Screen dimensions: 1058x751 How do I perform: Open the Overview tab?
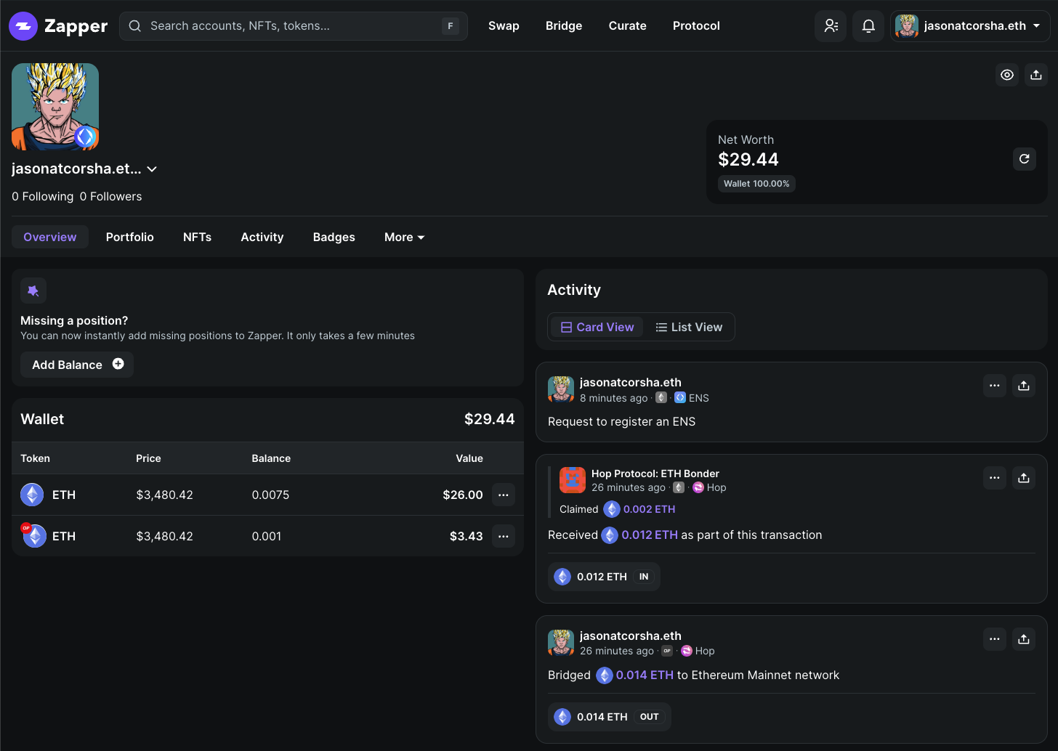click(x=50, y=238)
